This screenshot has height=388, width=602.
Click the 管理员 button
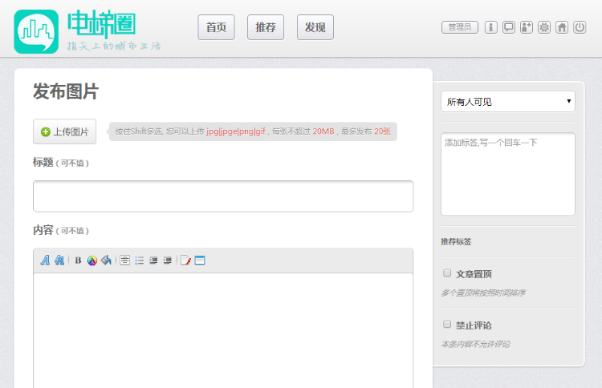[x=460, y=27]
